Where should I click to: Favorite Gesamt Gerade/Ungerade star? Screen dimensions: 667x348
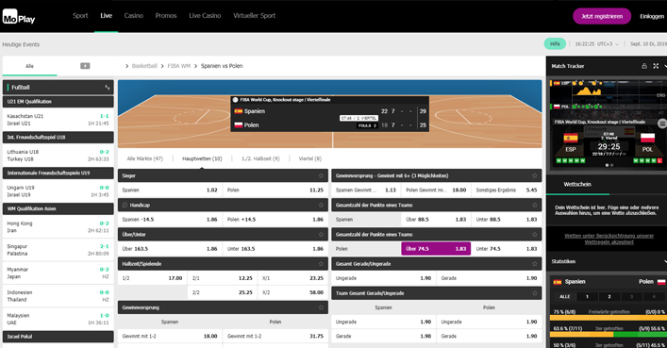tap(534, 264)
